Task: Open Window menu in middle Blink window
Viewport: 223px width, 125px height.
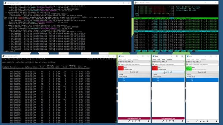Action: 169,59
